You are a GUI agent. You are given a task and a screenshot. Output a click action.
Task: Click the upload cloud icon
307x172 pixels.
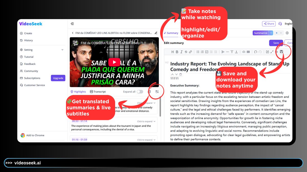(x=244, y=52)
